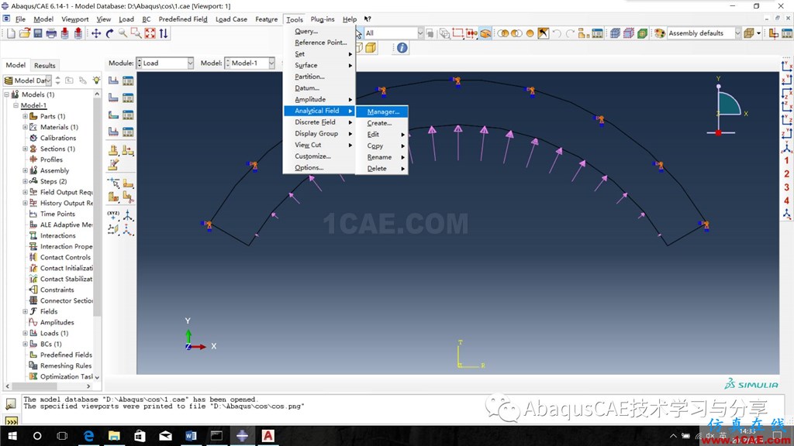794x446 pixels.
Task: Open Manager in Analytical Field submenu
Action: point(381,111)
